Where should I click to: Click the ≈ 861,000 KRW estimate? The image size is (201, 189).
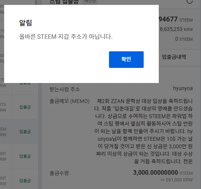176,180
